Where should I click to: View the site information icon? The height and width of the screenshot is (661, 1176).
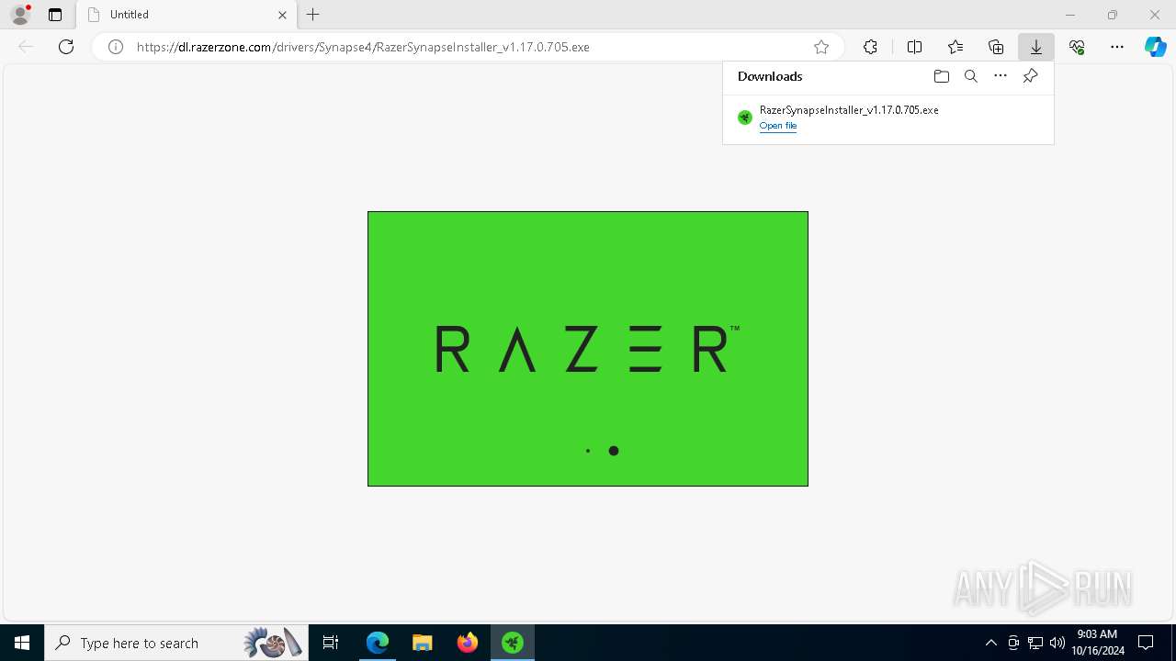click(116, 47)
